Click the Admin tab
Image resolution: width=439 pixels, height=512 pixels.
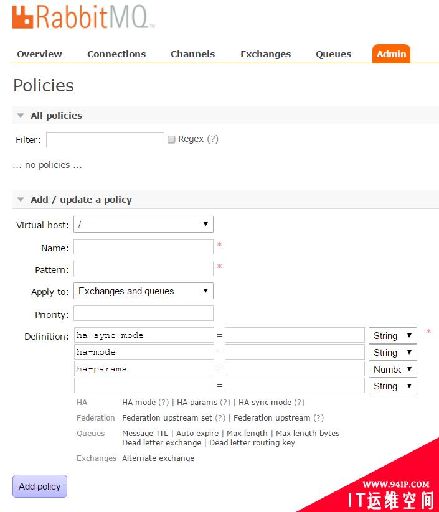(x=391, y=54)
